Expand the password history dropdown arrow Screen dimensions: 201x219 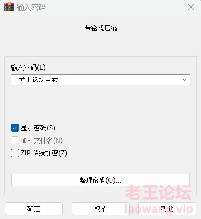pyautogui.click(x=184, y=80)
